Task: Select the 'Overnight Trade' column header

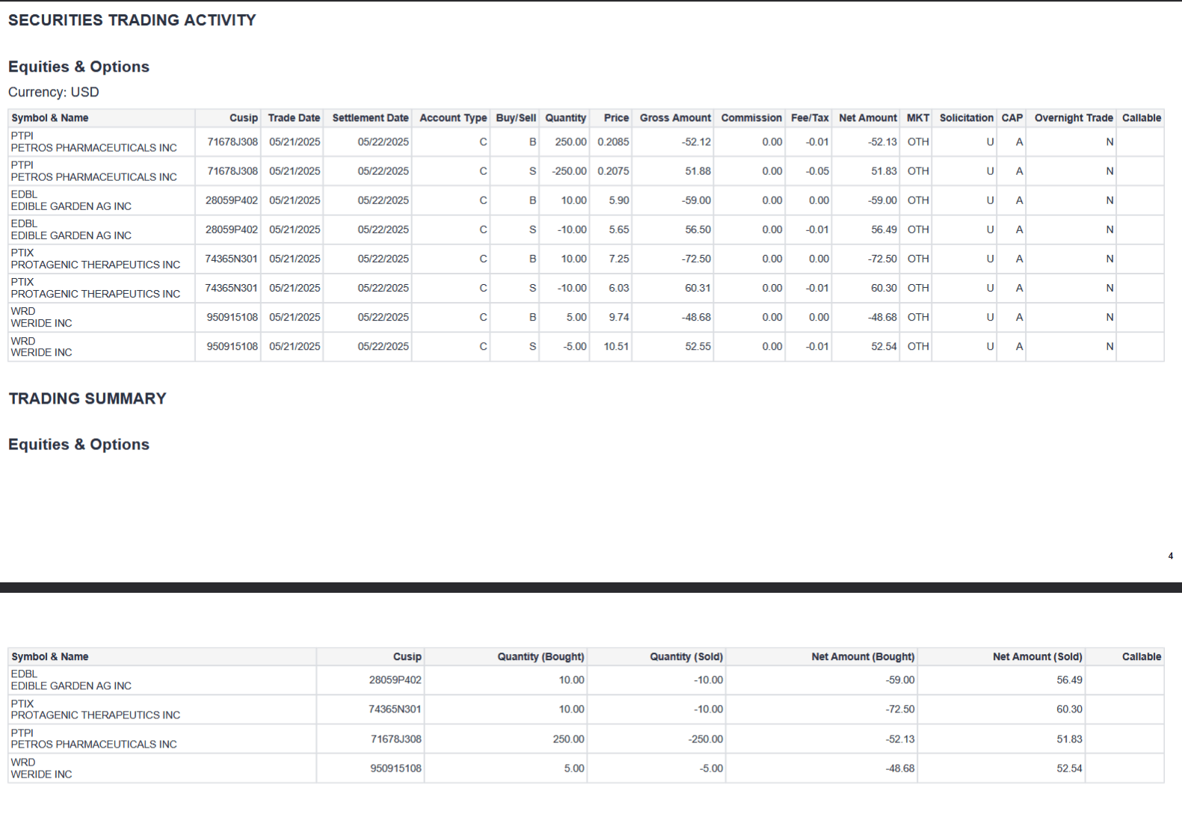Action: [x=1074, y=118]
